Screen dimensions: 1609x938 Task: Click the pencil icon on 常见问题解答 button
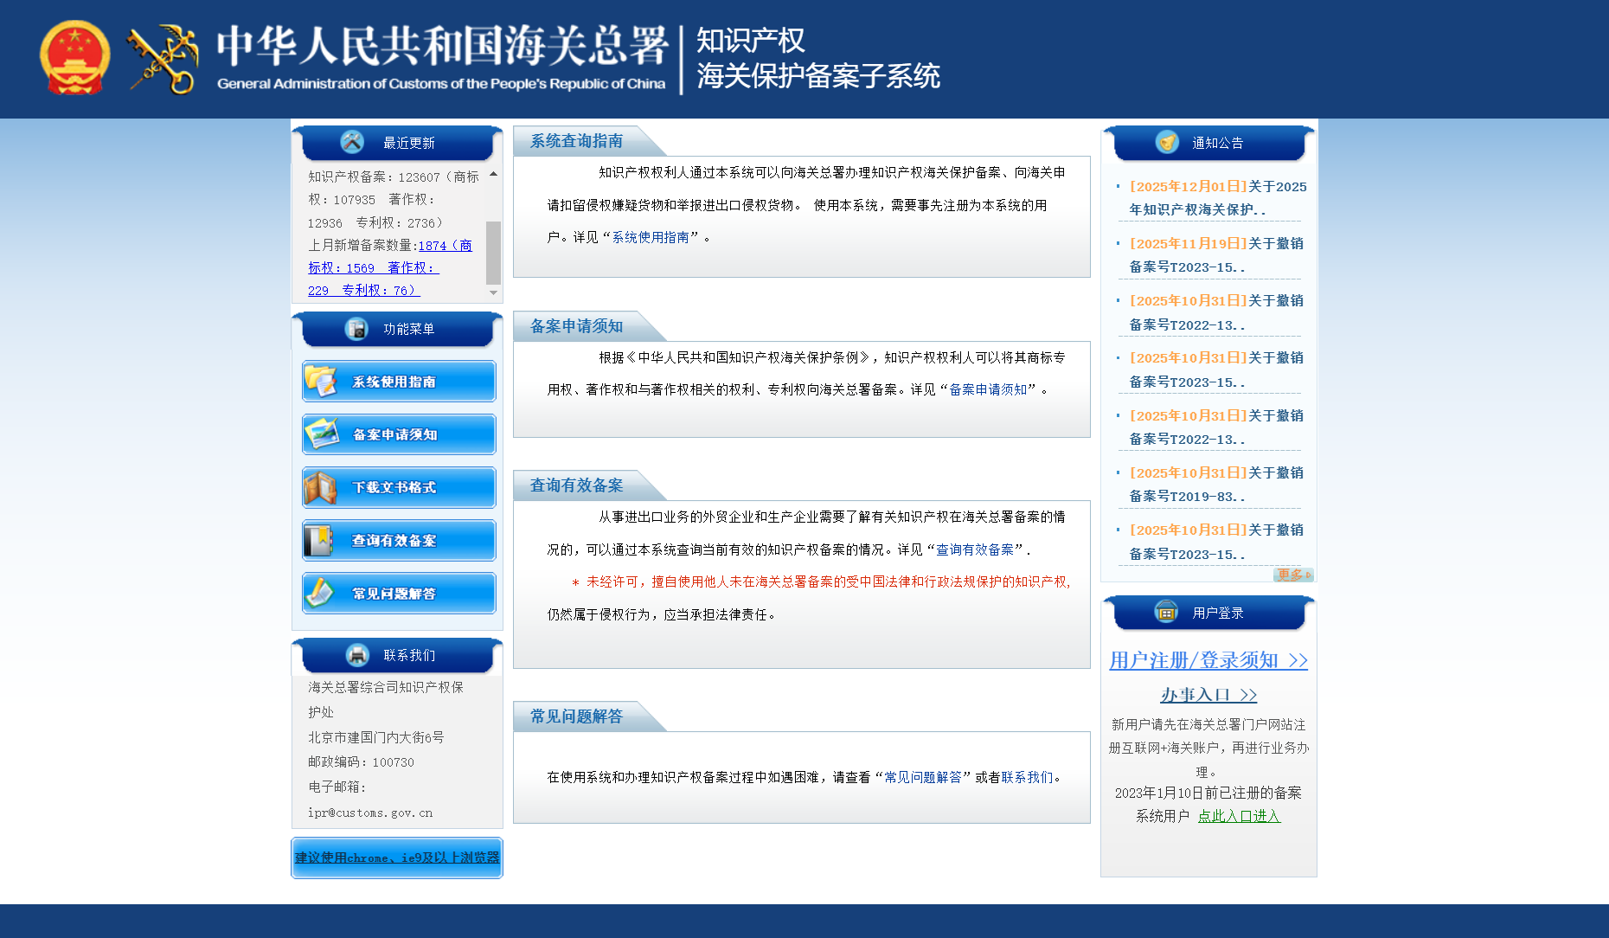(x=320, y=593)
